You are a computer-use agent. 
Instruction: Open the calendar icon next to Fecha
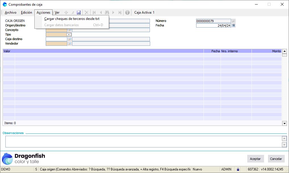(234, 26)
